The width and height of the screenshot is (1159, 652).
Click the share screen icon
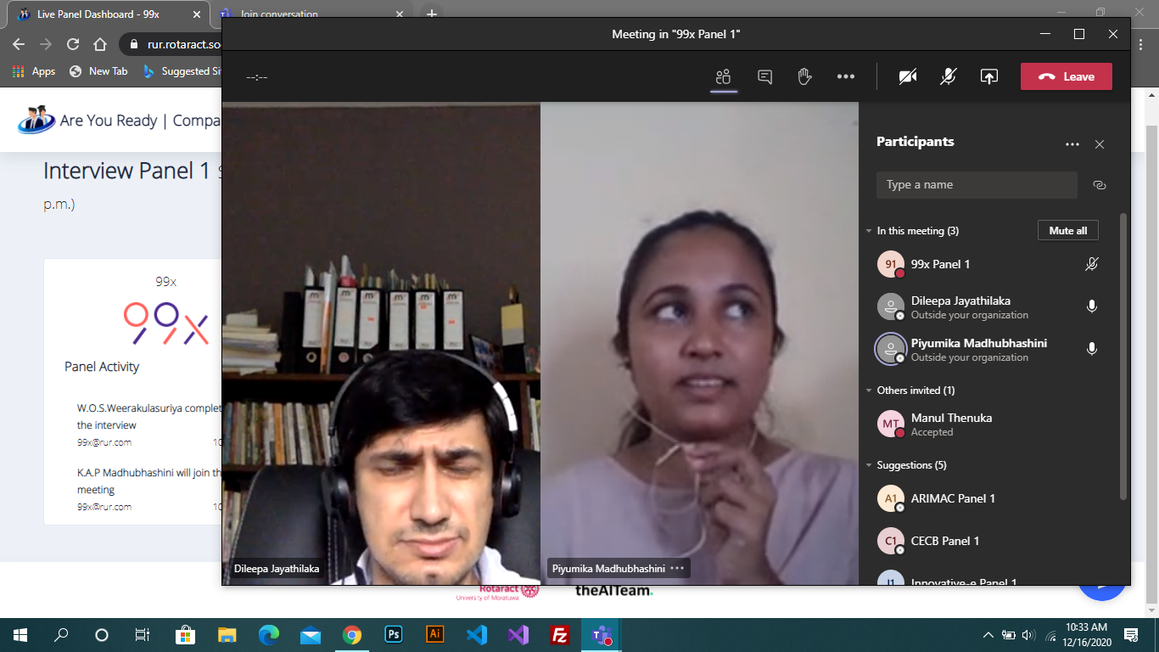(988, 76)
